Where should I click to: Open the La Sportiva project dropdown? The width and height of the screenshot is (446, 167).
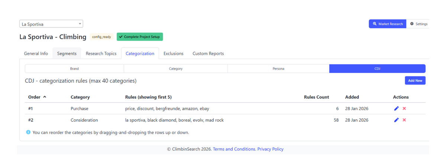coord(51,24)
